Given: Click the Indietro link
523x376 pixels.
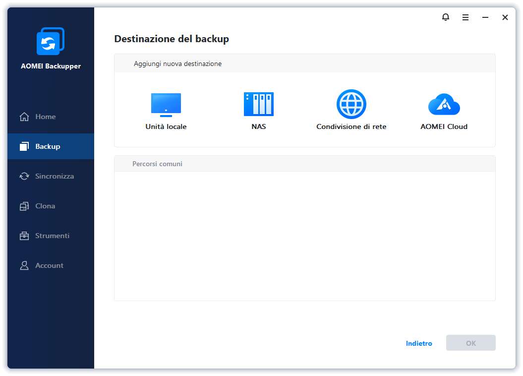Looking at the screenshot, I should (x=419, y=343).
